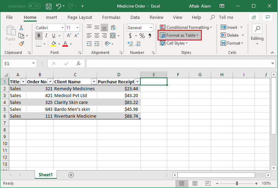Click the Undo arrow icon
Viewport: 278px width, 188px height.
tap(59, 6)
